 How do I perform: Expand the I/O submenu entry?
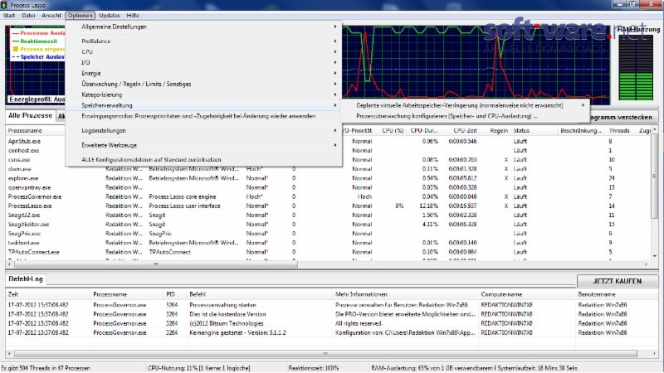pos(203,63)
